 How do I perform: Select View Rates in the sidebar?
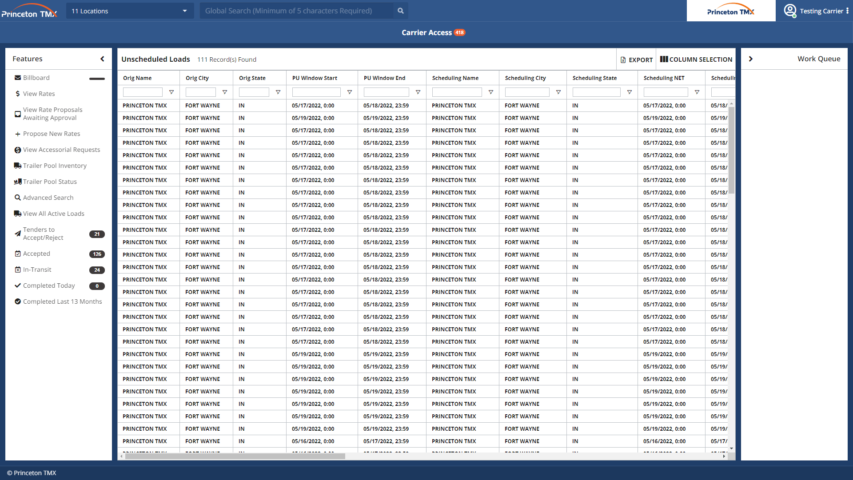pyautogui.click(x=39, y=94)
